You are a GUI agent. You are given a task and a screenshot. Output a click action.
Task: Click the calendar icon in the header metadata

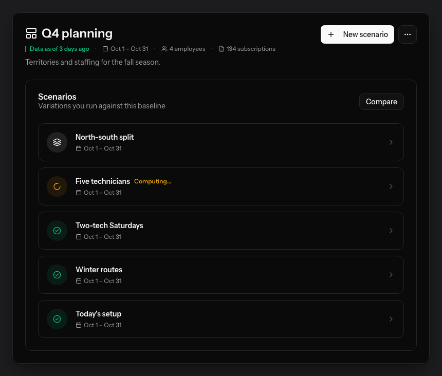[105, 49]
